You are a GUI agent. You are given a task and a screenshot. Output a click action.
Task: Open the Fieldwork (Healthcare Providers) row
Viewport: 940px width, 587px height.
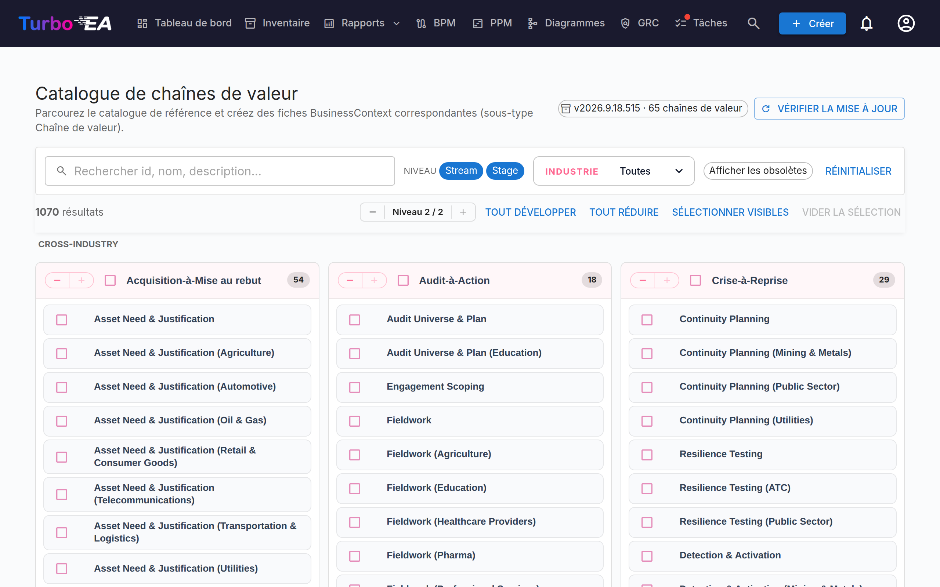pos(470,522)
